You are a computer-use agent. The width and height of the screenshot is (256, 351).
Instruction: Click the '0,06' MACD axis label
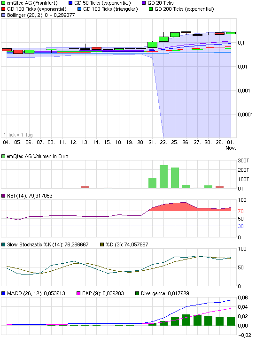tap(243, 298)
